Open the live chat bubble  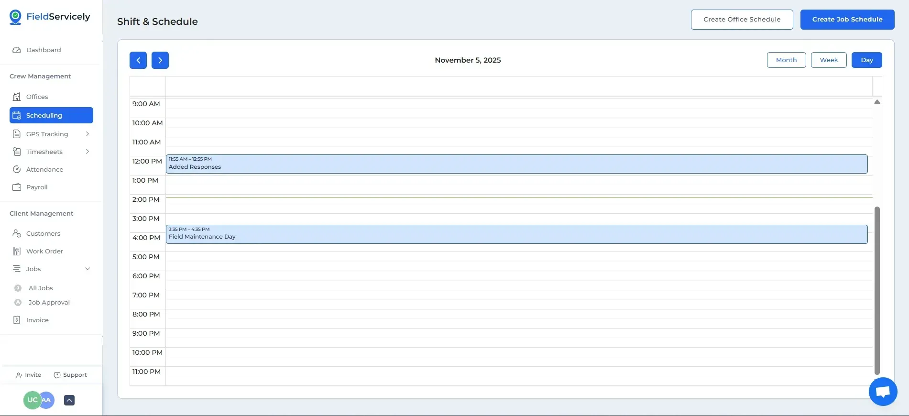pyautogui.click(x=883, y=392)
